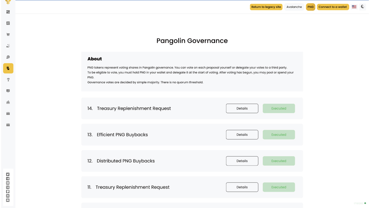Viewport: 370px width, 208px height.
Task: Open Details for Efficient PNG Buybacks
Action: click(x=242, y=135)
